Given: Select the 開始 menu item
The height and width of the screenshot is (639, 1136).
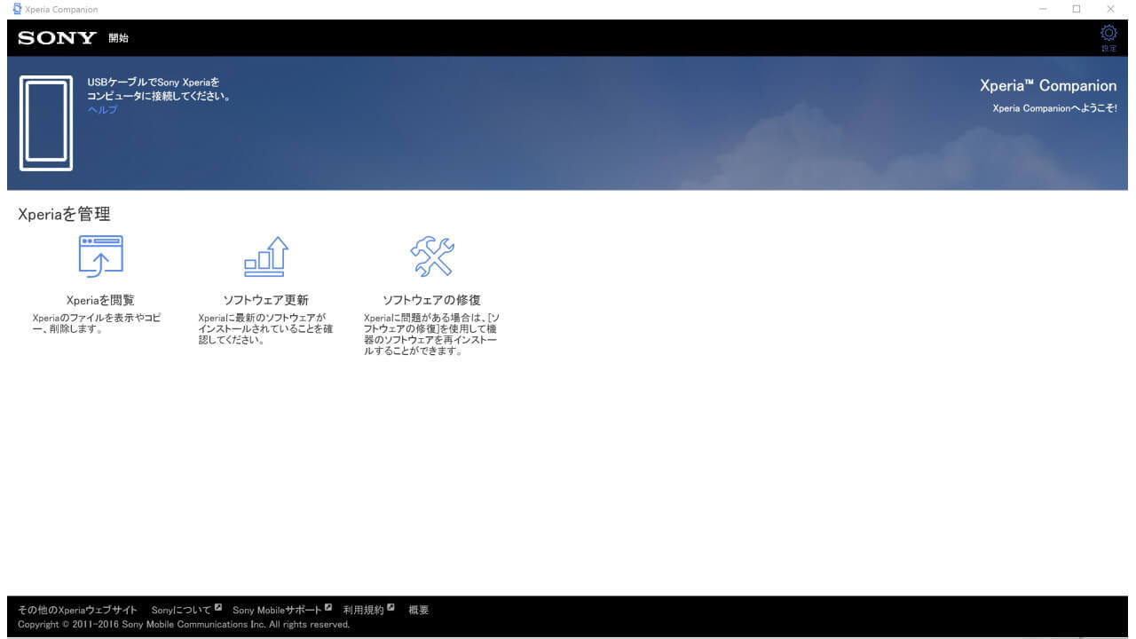Looking at the screenshot, I should point(120,38).
